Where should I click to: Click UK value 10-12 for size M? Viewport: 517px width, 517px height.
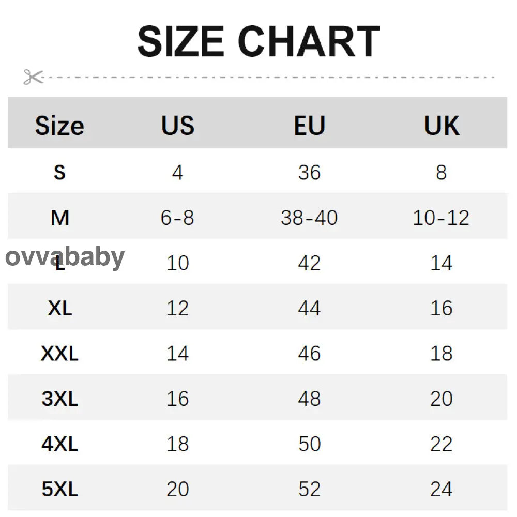(441, 218)
